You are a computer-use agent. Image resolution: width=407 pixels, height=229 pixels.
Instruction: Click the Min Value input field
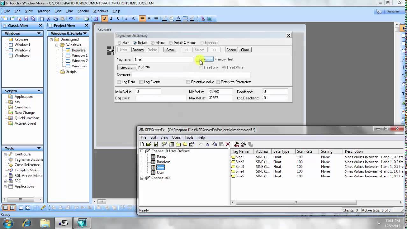point(220,92)
